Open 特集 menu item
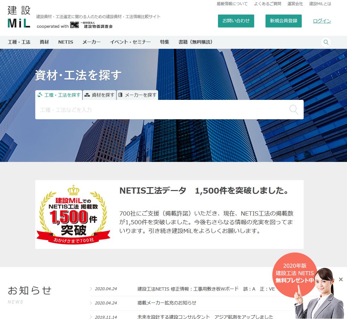The height and width of the screenshot is (319, 347). pos(165,42)
